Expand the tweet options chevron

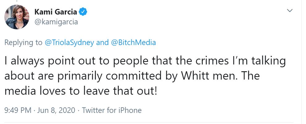(290, 11)
